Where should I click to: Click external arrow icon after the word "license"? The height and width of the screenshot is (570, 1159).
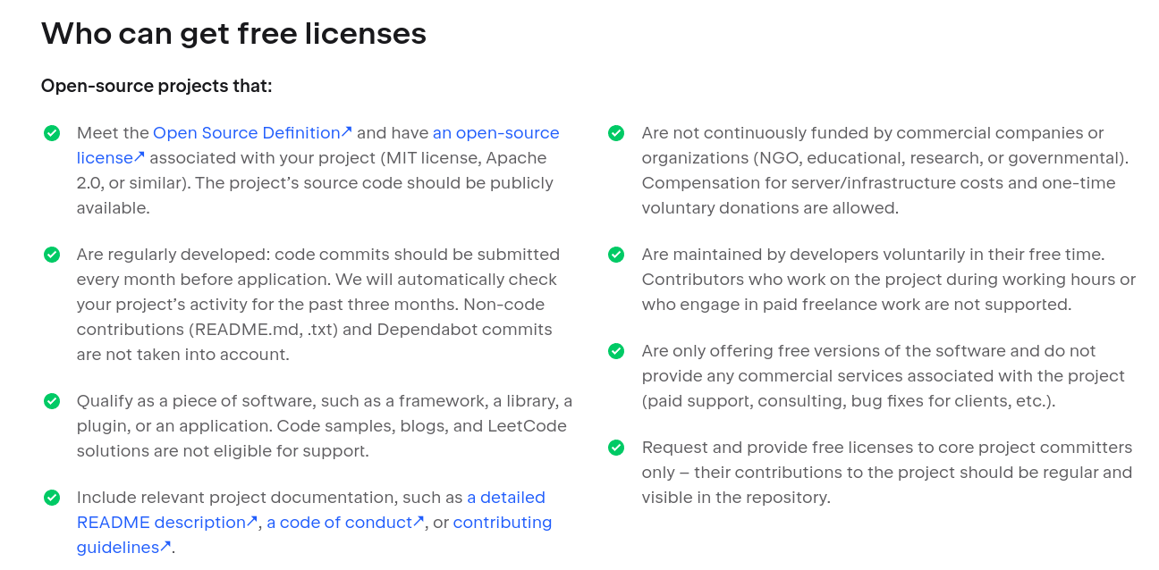pyautogui.click(x=140, y=157)
